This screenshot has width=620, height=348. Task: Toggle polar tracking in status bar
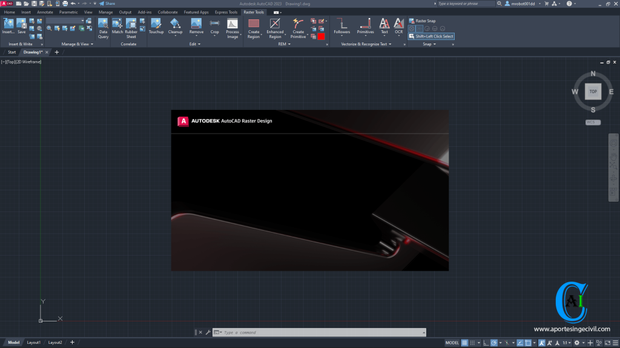click(494, 343)
